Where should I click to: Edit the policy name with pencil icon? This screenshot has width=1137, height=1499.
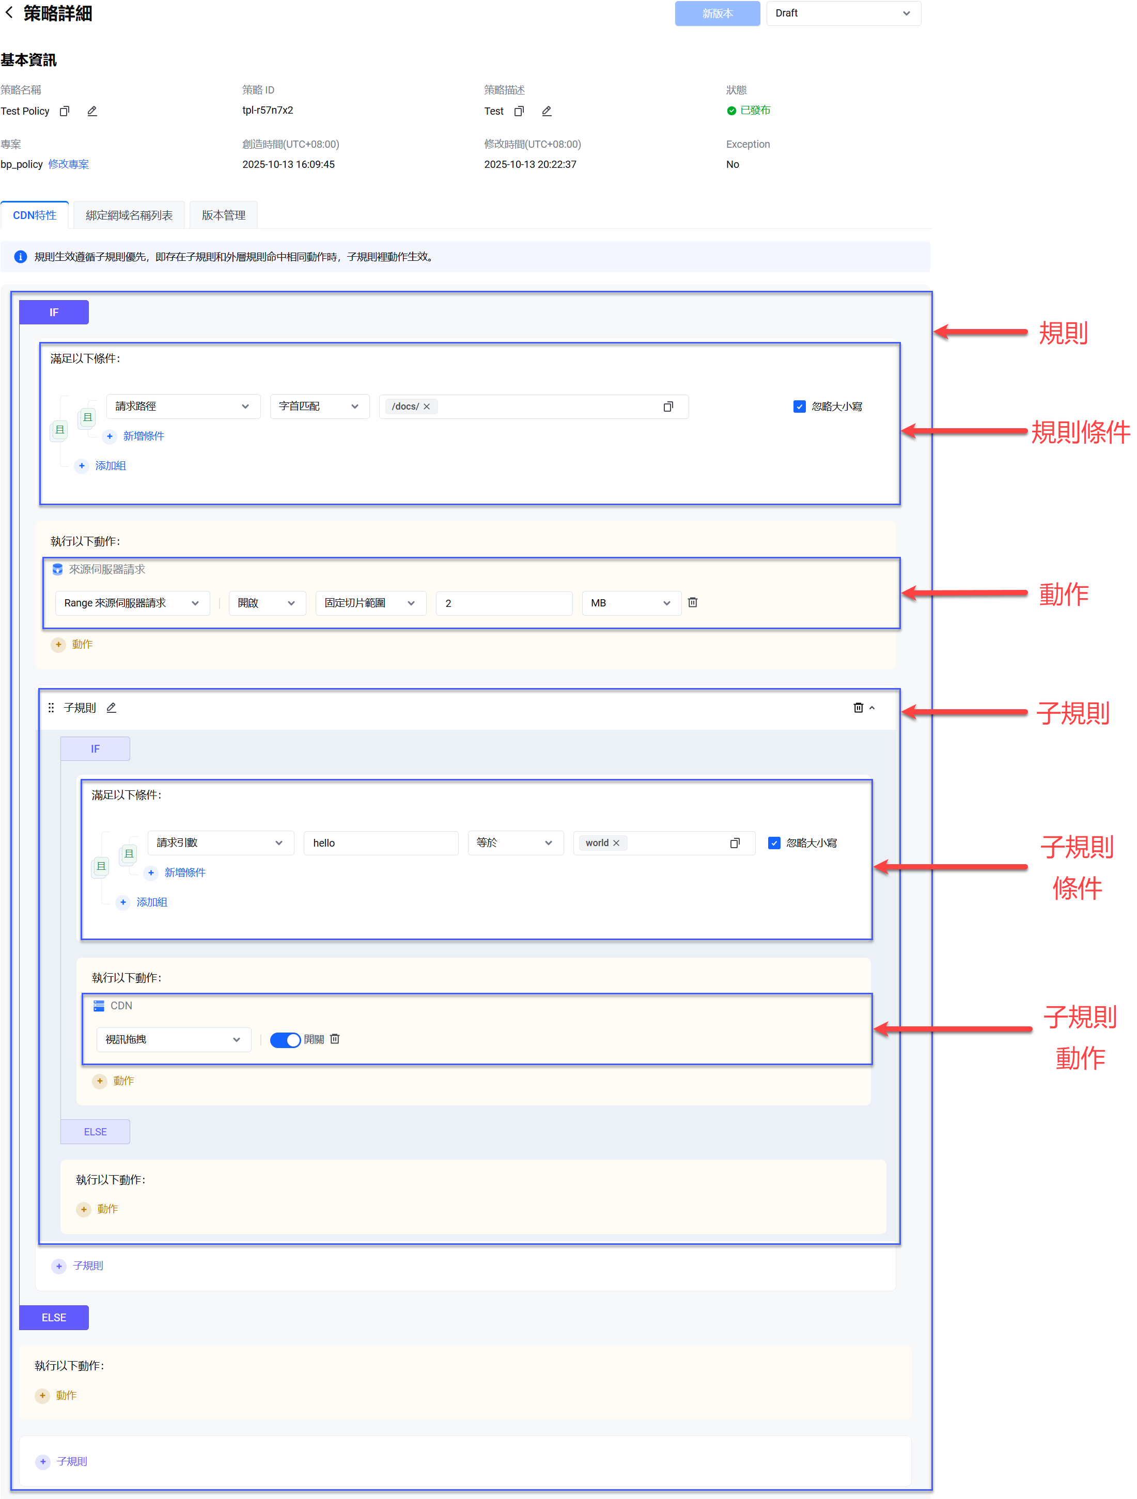click(92, 111)
